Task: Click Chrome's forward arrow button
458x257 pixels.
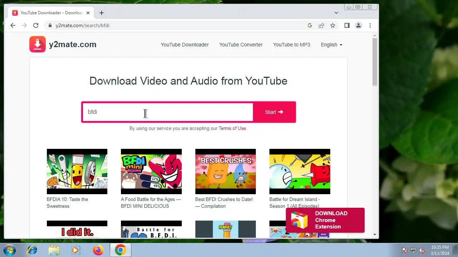Action: (24, 25)
